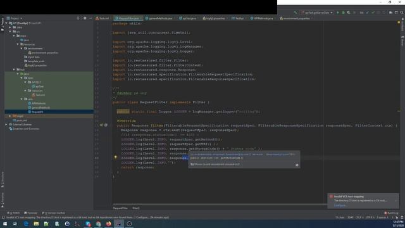Open File Explorer from taskbar
This screenshot has width=405, height=228.
36,224
